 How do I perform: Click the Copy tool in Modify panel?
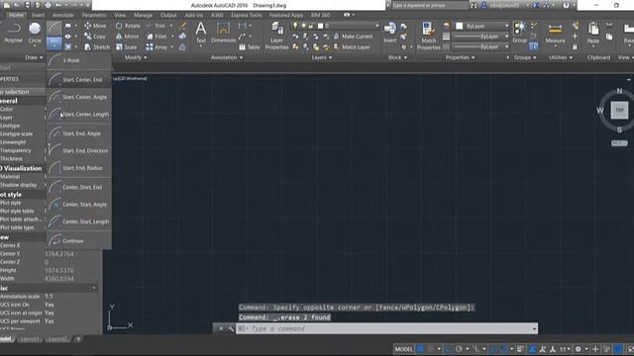point(95,37)
